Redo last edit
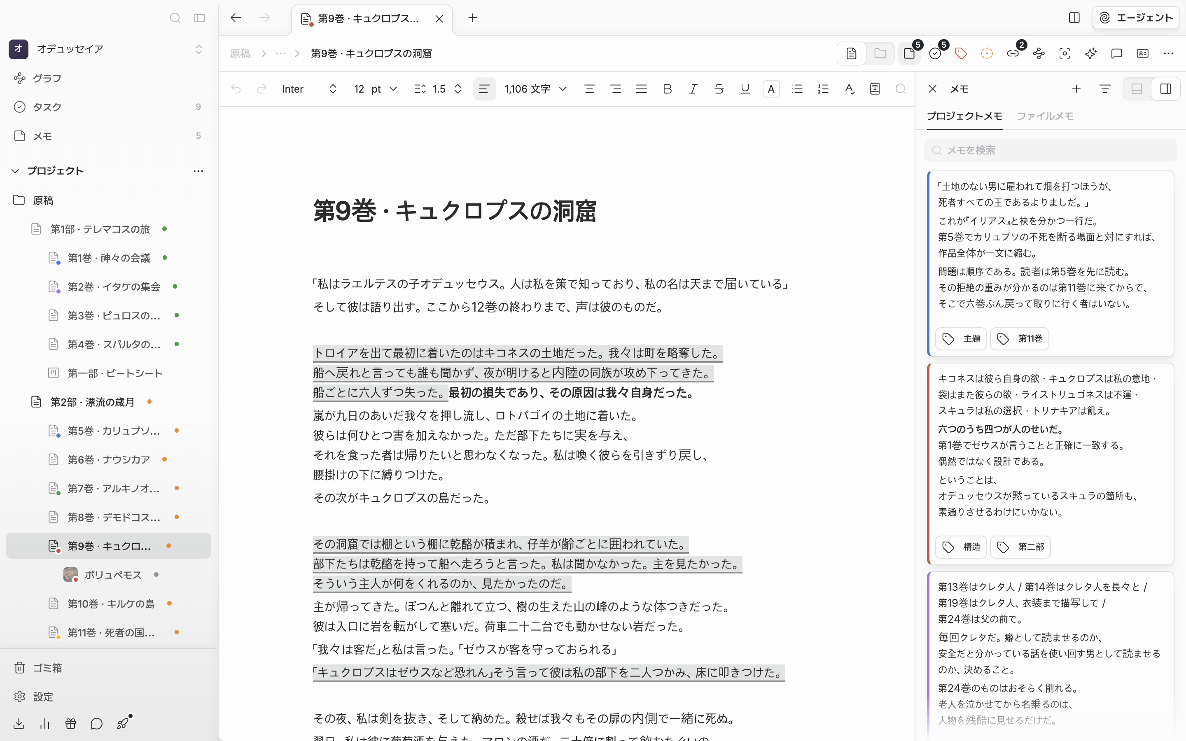The image size is (1186, 741). pyautogui.click(x=262, y=89)
